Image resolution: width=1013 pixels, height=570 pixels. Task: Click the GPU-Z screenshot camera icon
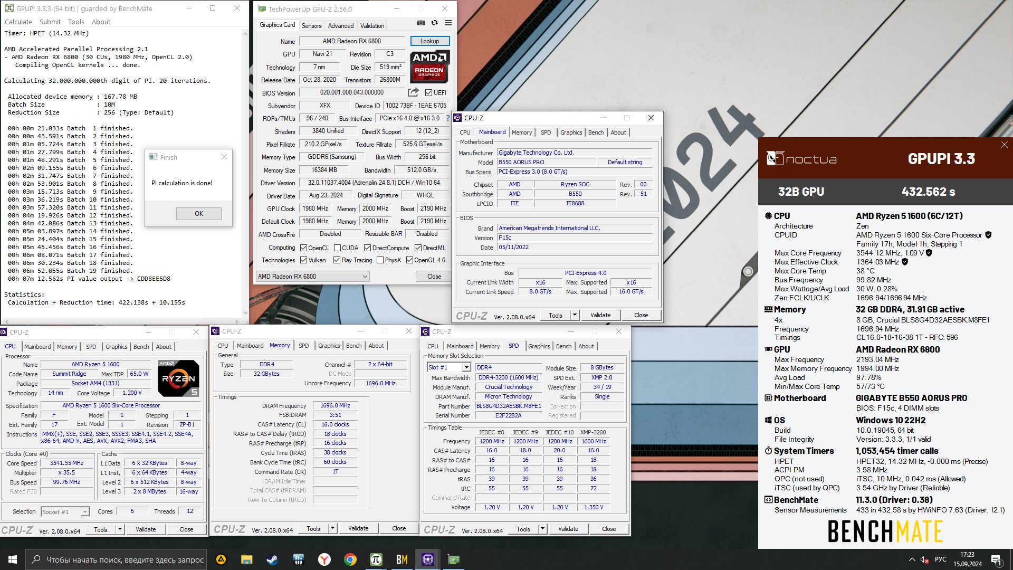click(421, 23)
